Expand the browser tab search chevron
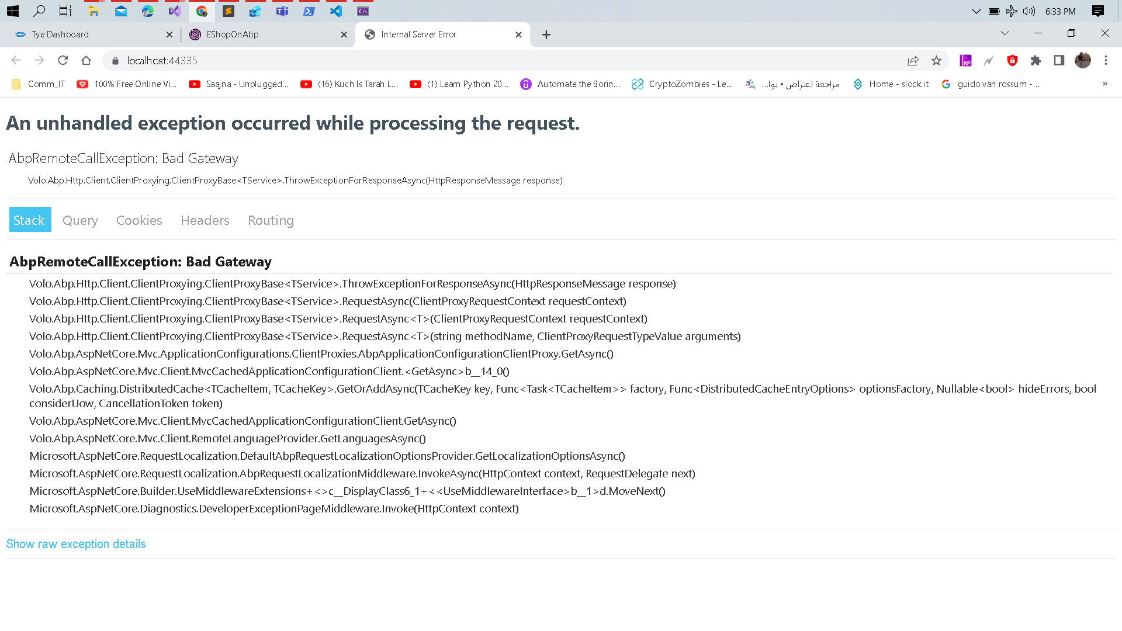 click(1005, 34)
